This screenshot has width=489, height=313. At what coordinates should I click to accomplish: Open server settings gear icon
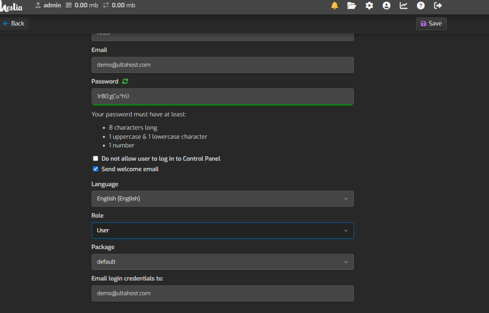click(369, 6)
